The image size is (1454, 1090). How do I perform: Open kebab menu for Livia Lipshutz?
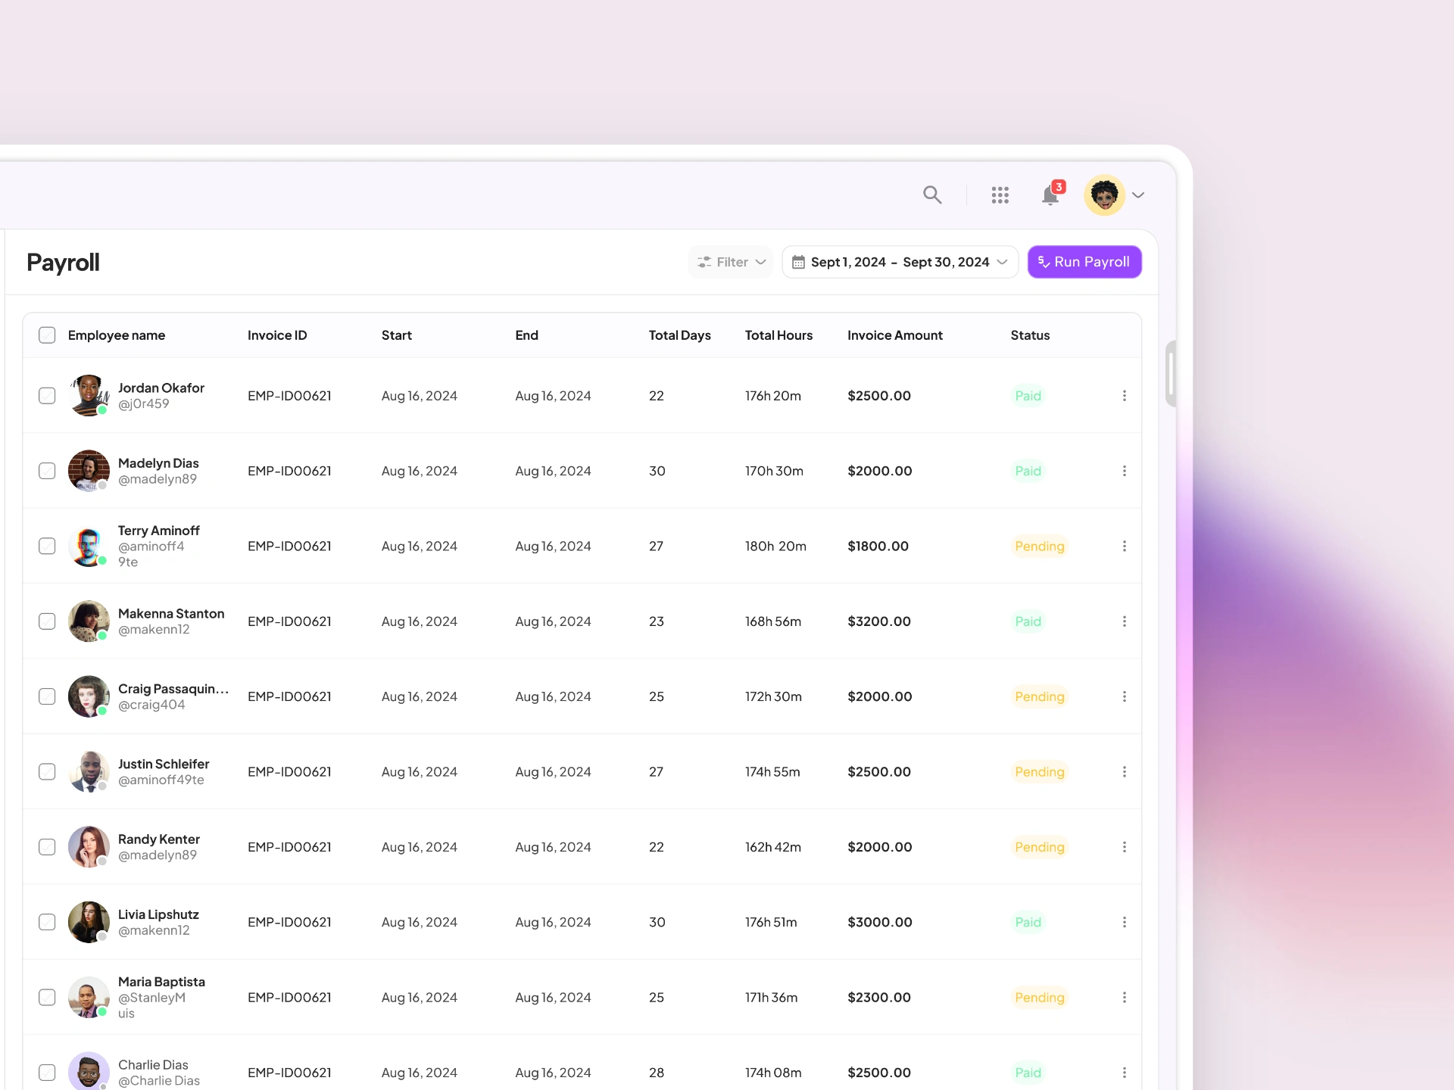1124,922
